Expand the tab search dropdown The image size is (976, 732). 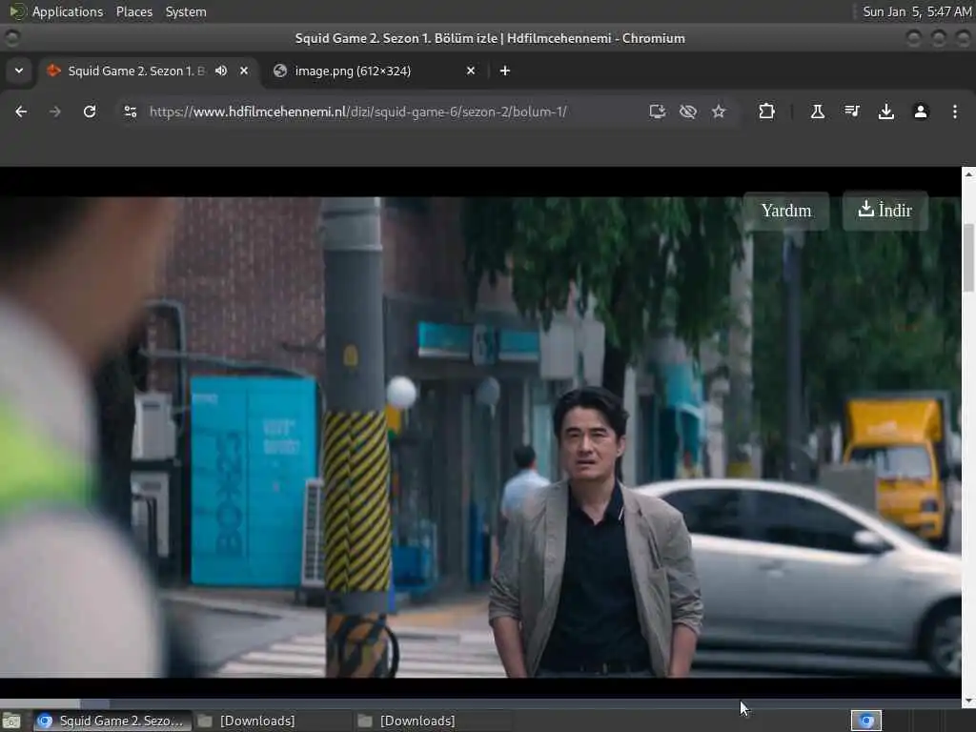click(18, 71)
